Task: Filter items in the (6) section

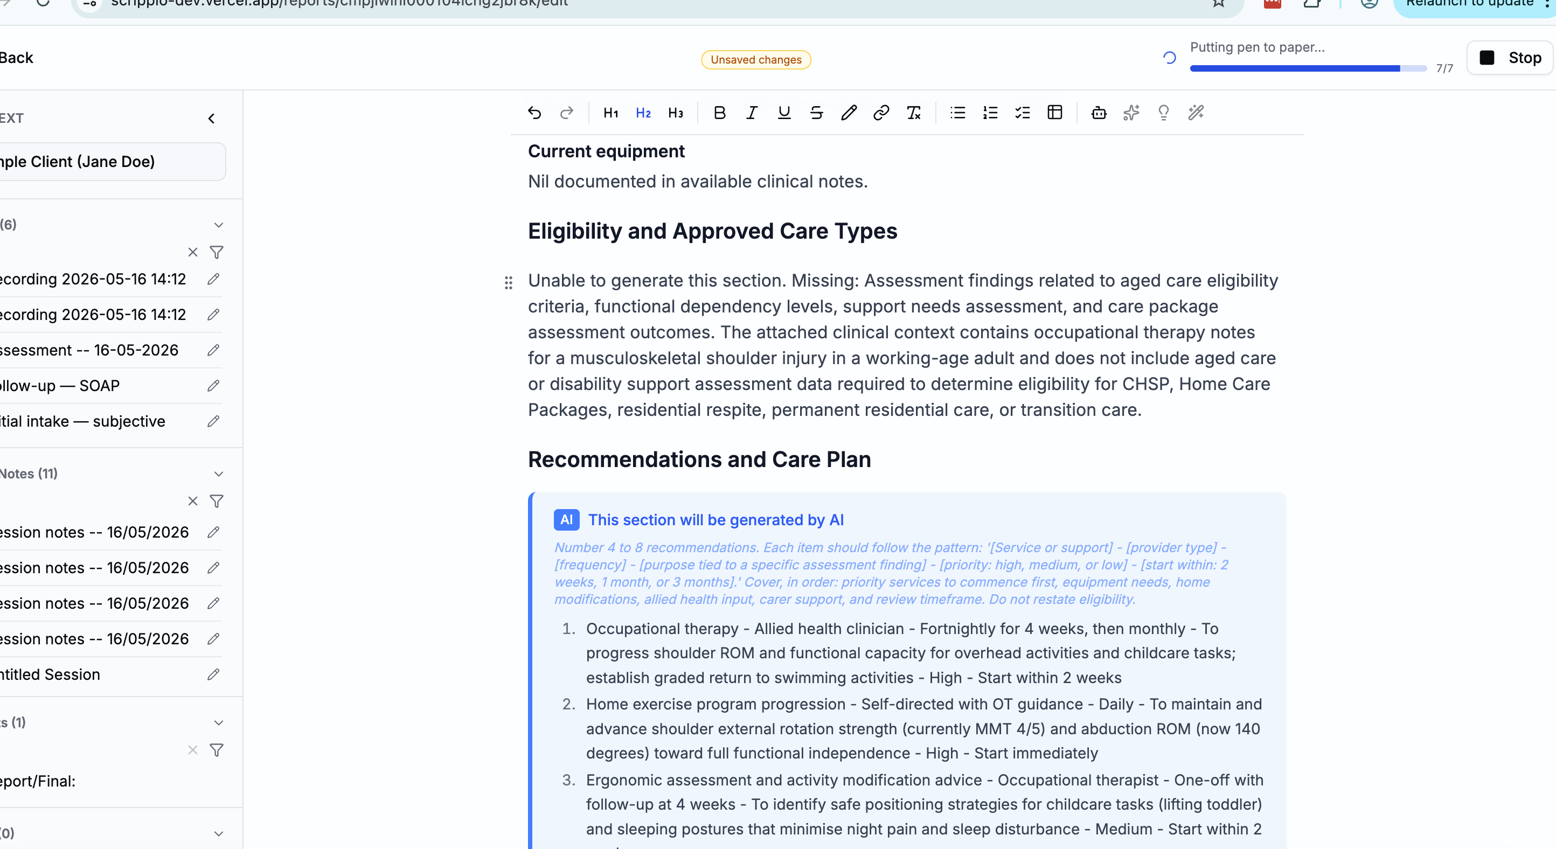Action: click(216, 253)
